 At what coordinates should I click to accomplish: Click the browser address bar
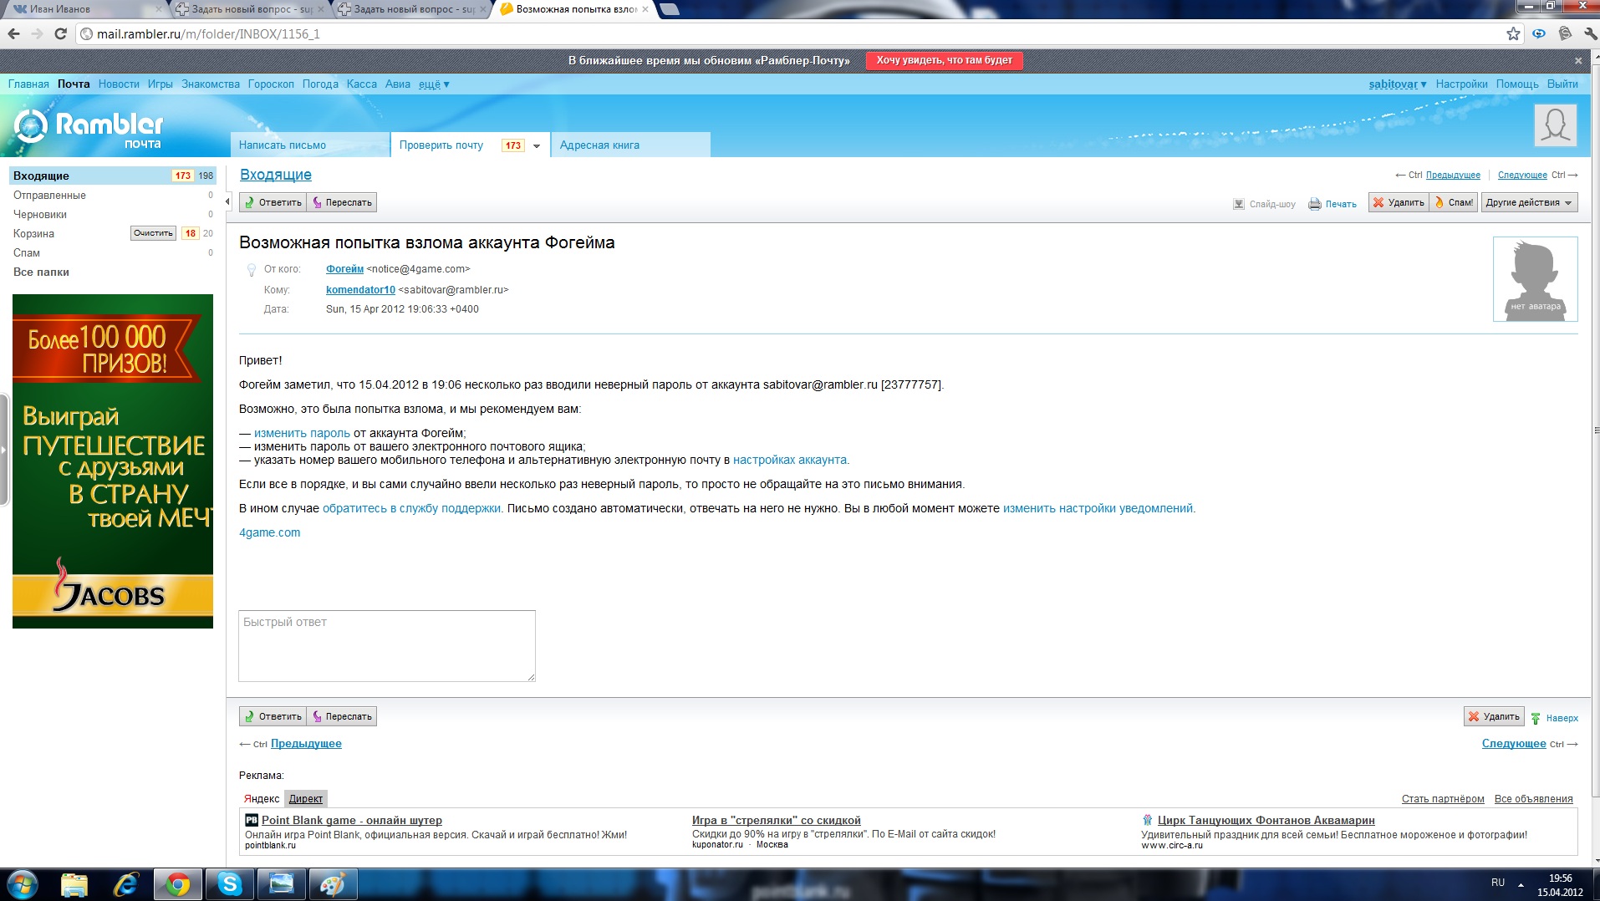(794, 34)
